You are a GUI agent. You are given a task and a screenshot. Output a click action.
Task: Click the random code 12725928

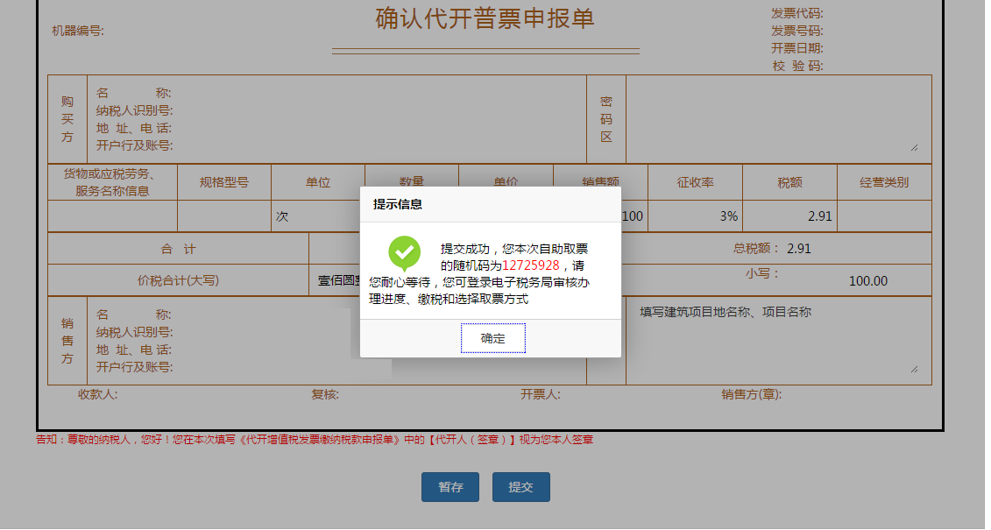point(531,265)
